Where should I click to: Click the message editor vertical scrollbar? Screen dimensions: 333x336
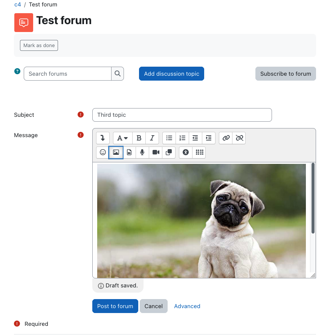pyautogui.click(x=313, y=198)
